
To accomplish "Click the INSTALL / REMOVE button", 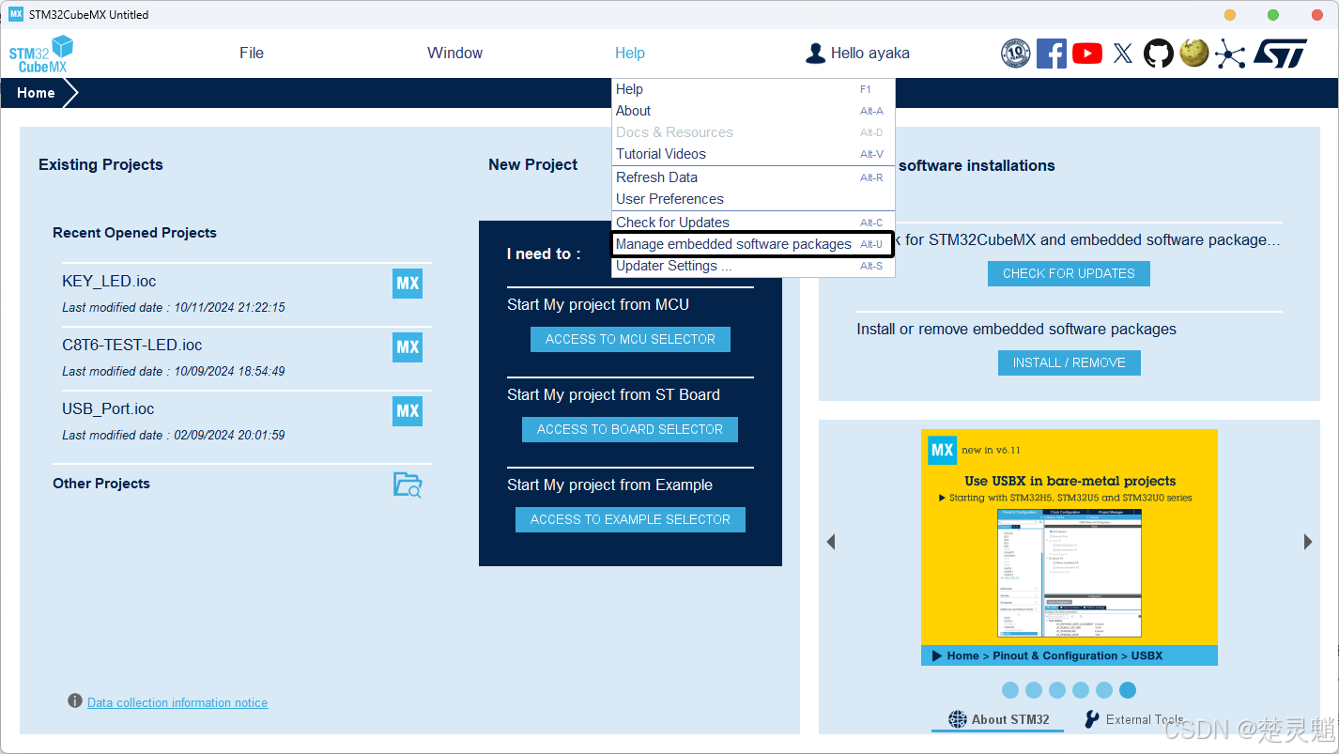I will click(x=1069, y=362).
